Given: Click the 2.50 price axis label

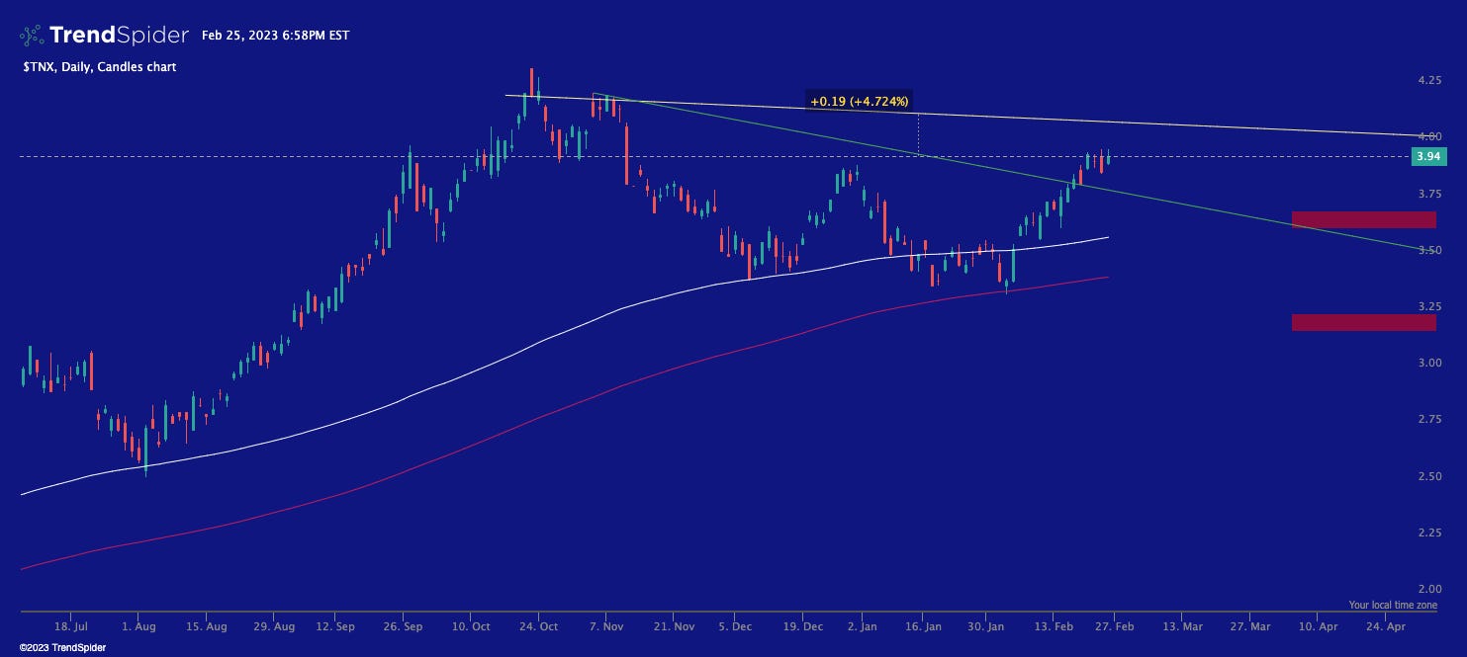Looking at the screenshot, I should click(x=1427, y=476).
